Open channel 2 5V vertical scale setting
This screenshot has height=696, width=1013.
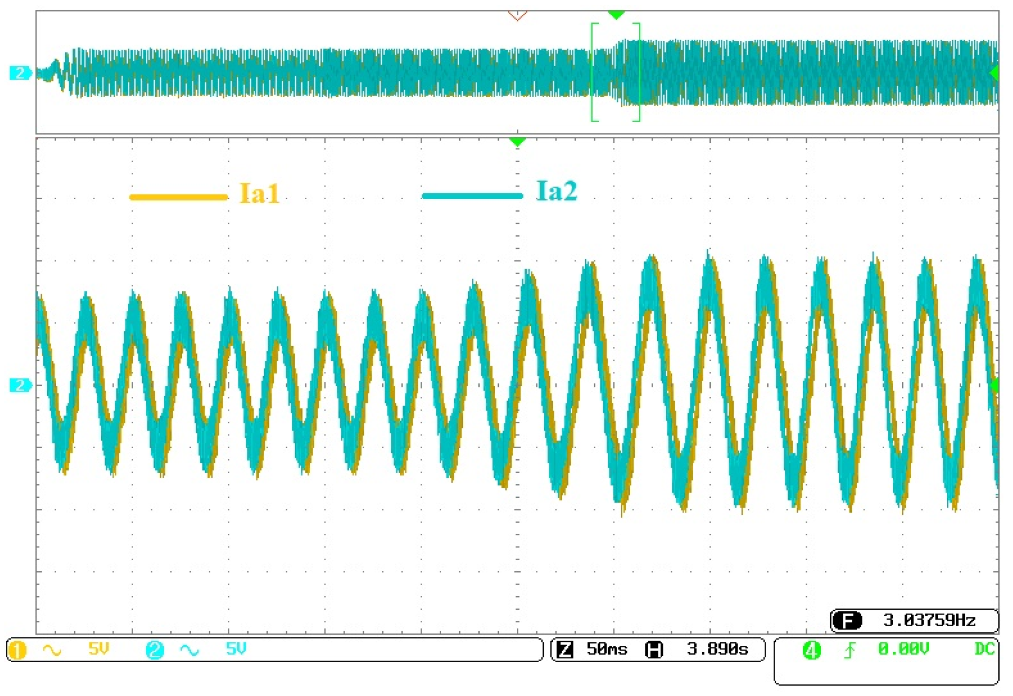[236, 648]
